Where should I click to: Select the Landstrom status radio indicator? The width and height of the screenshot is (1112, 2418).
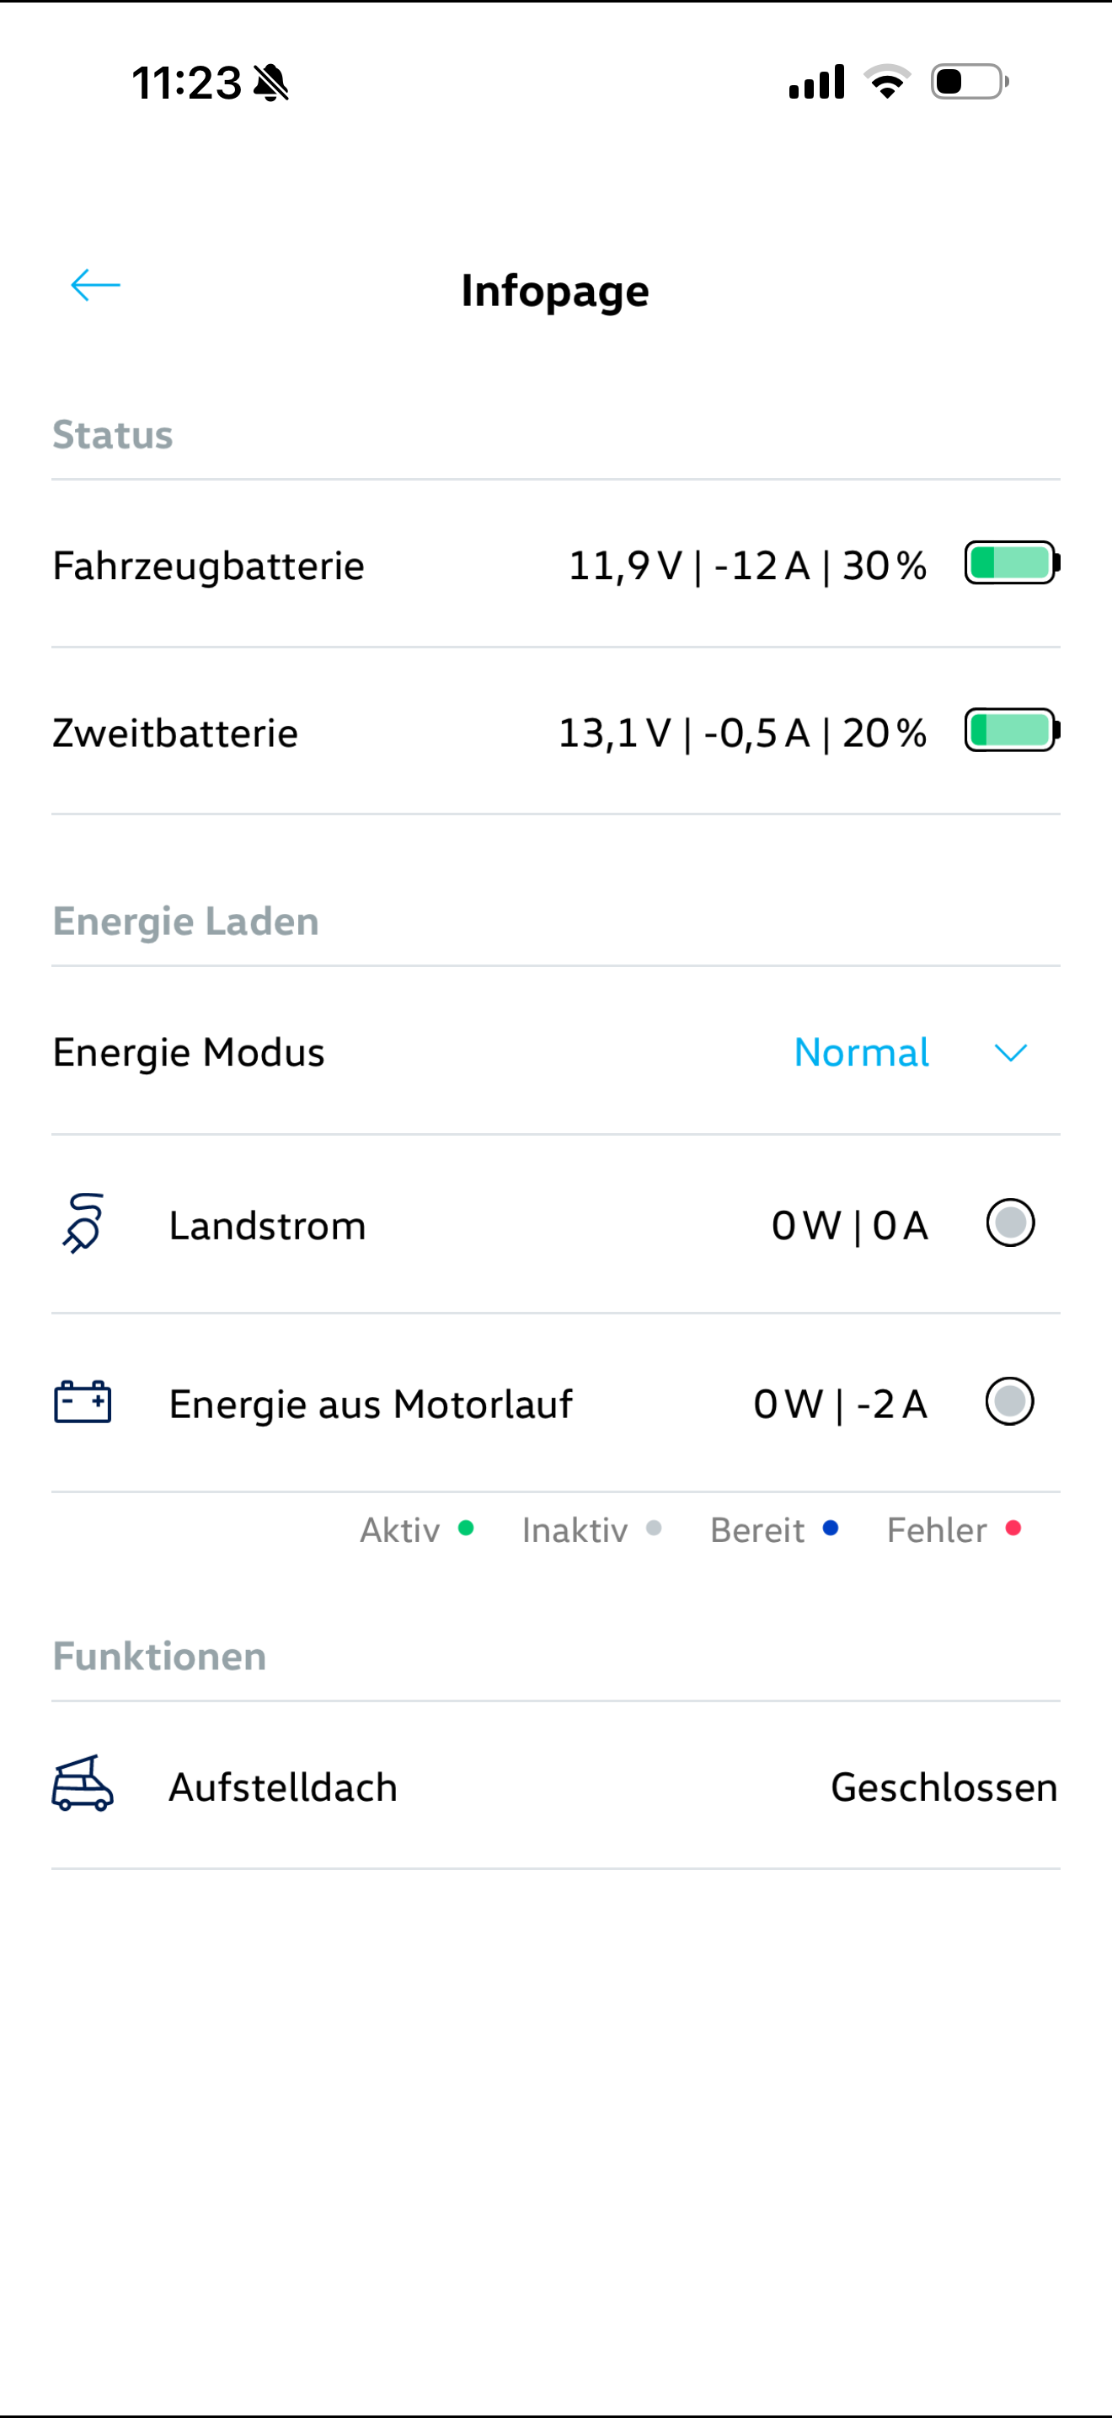coord(1010,1223)
